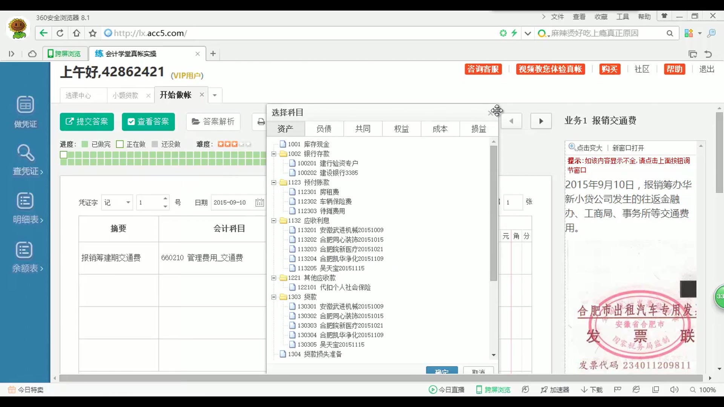Open the 凭证字 记 dropdown
This screenshot has width=724, height=407.
tap(128, 202)
